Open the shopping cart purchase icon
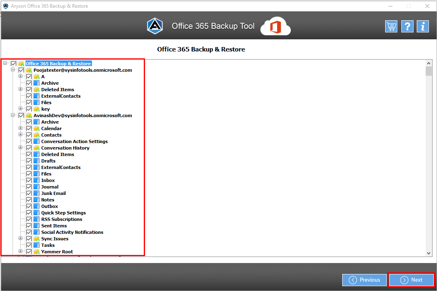This screenshot has height=291, width=437. [391, 26]
